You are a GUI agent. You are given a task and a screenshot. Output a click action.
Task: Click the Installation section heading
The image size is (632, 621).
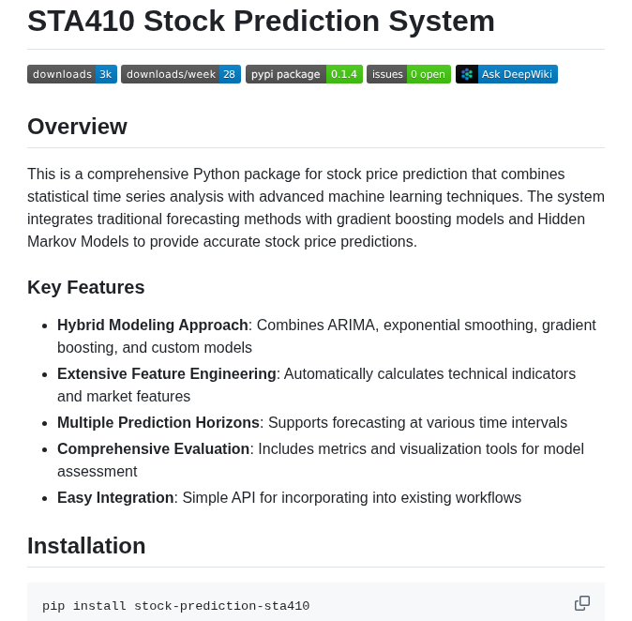pyautogui.click(x=86, y=546)
